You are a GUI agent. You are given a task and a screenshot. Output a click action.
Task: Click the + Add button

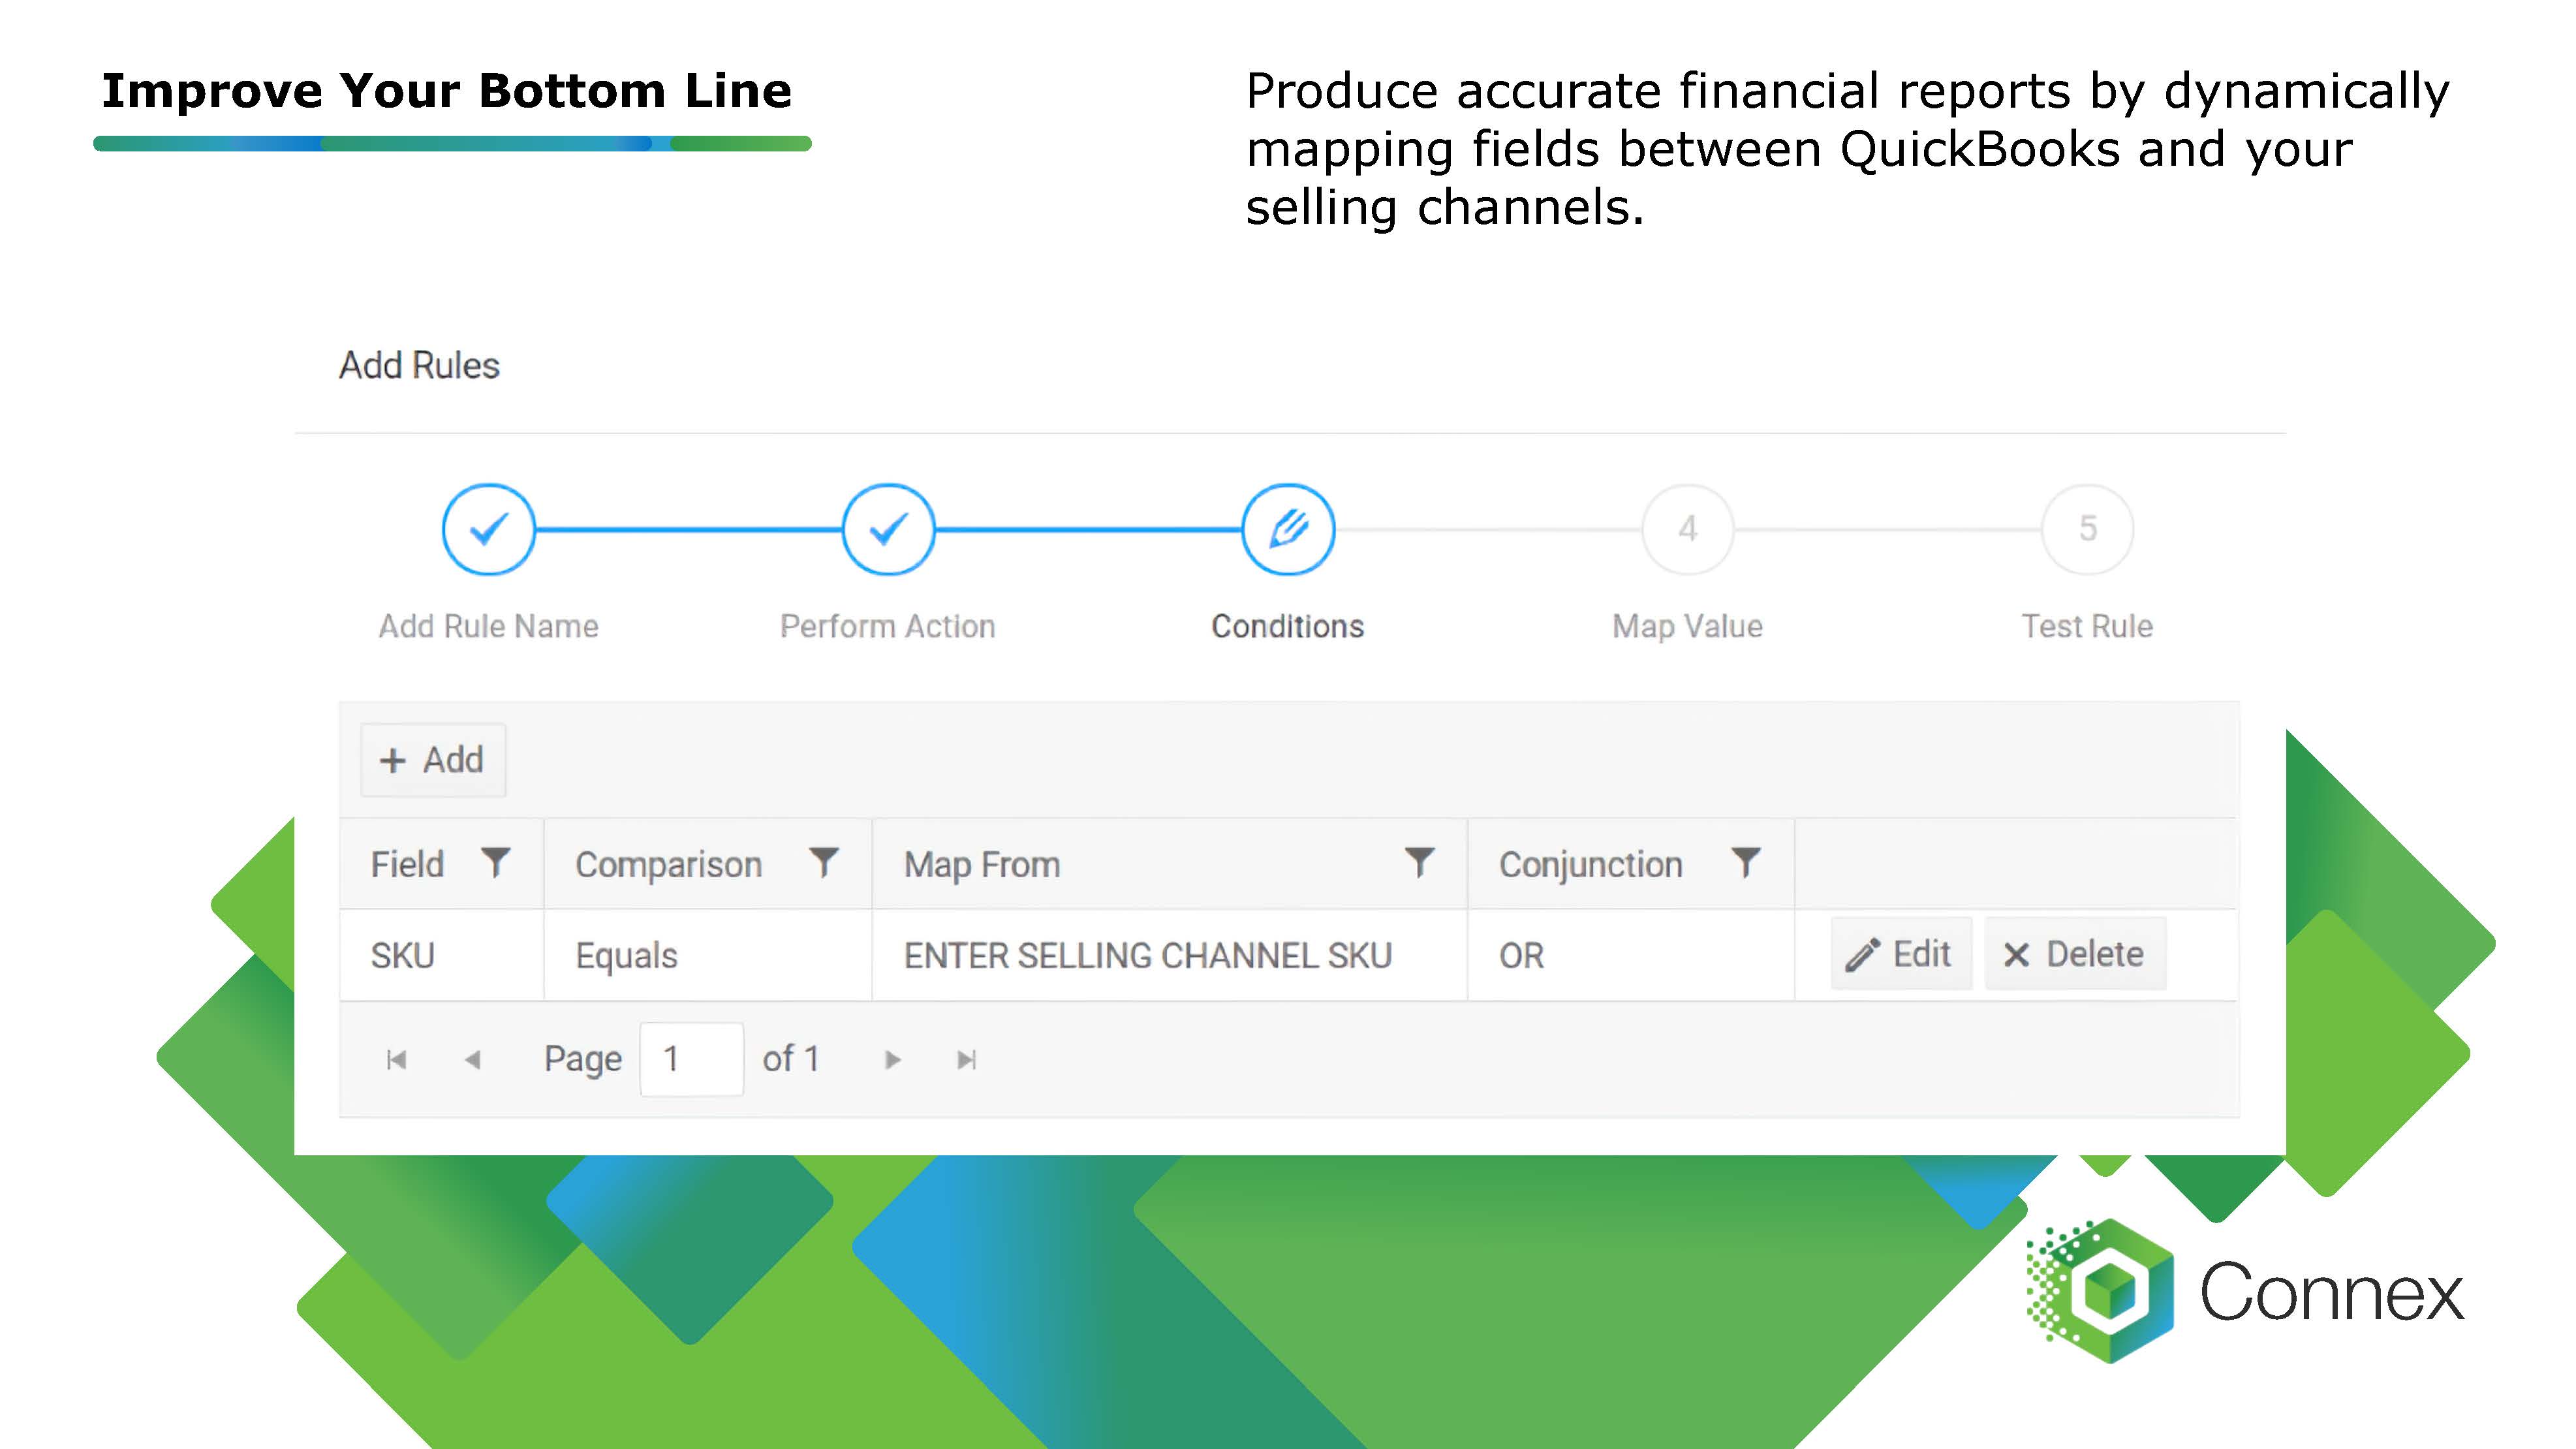(x=432, y=760)
